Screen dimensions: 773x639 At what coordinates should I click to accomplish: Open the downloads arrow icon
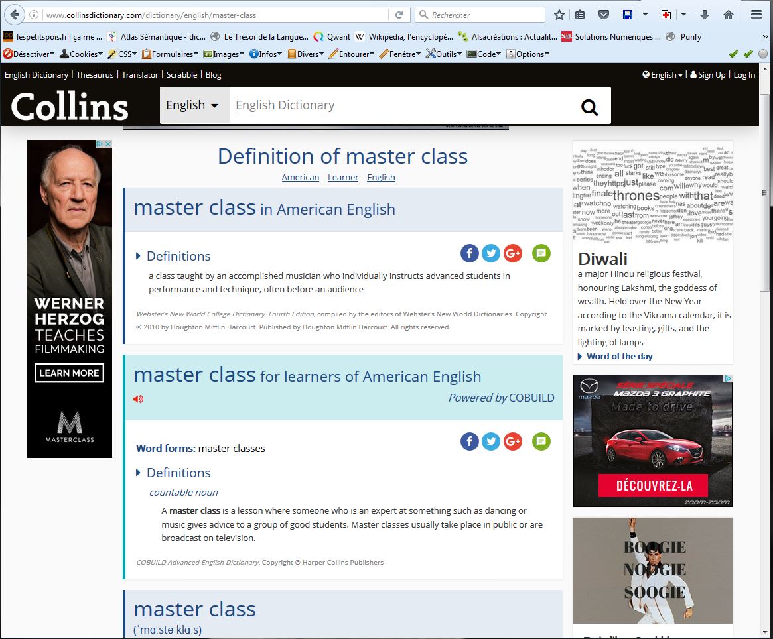705,15
